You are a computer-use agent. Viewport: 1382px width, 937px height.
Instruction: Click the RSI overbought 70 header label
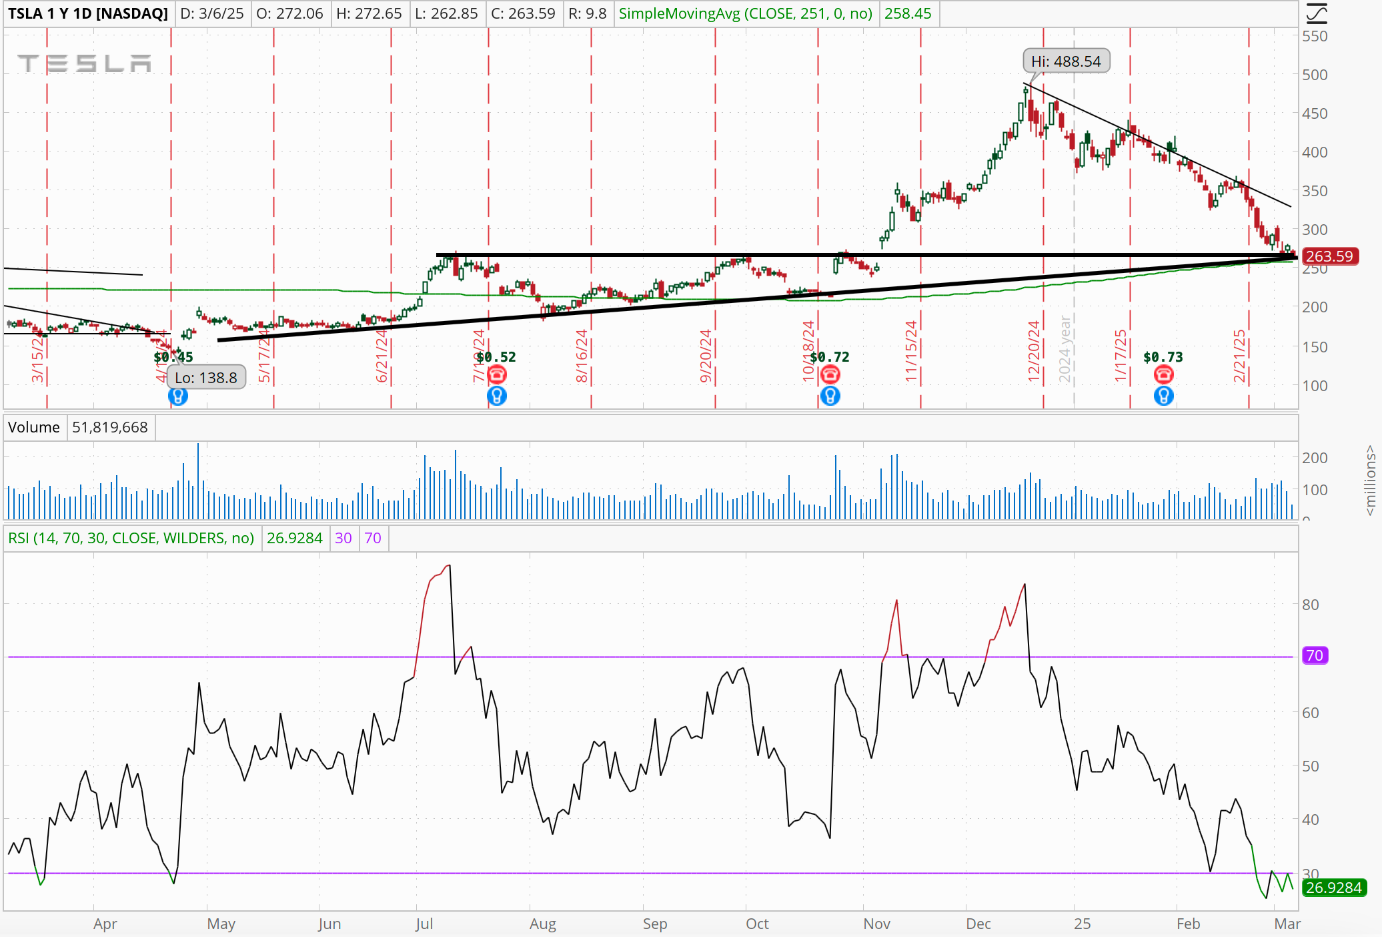(x=373, y=538)
